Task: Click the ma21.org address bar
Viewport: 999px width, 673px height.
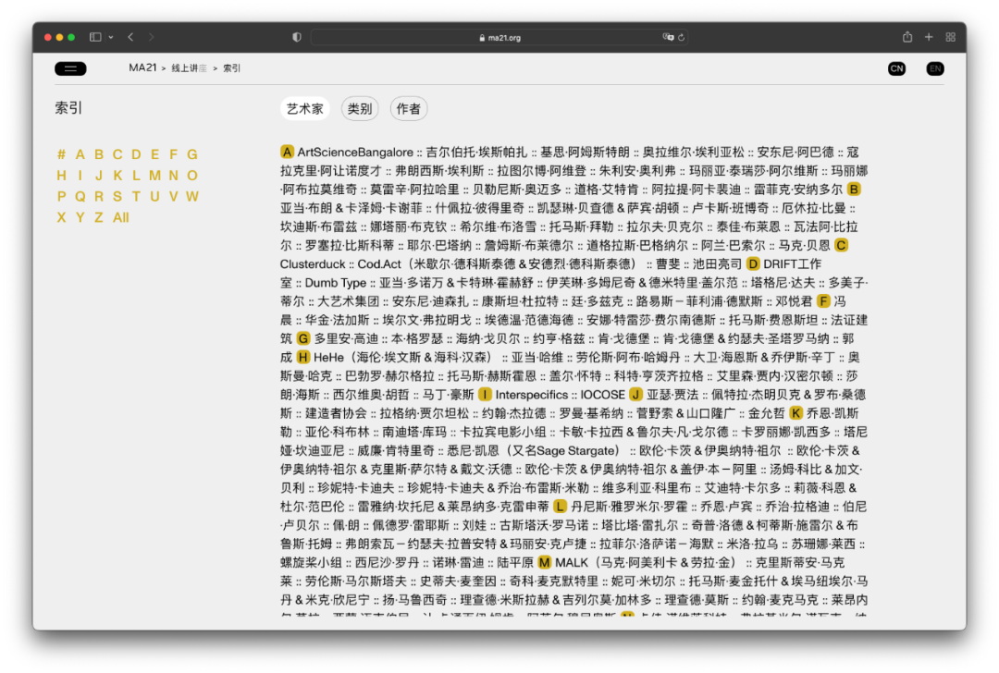Action: (x=500, y=38)
